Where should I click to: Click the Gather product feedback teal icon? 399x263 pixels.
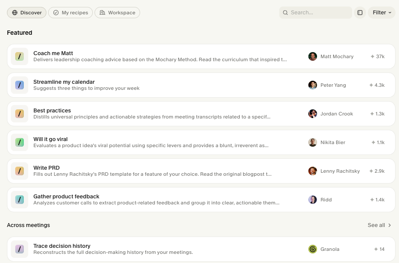[x=20, y=200]
